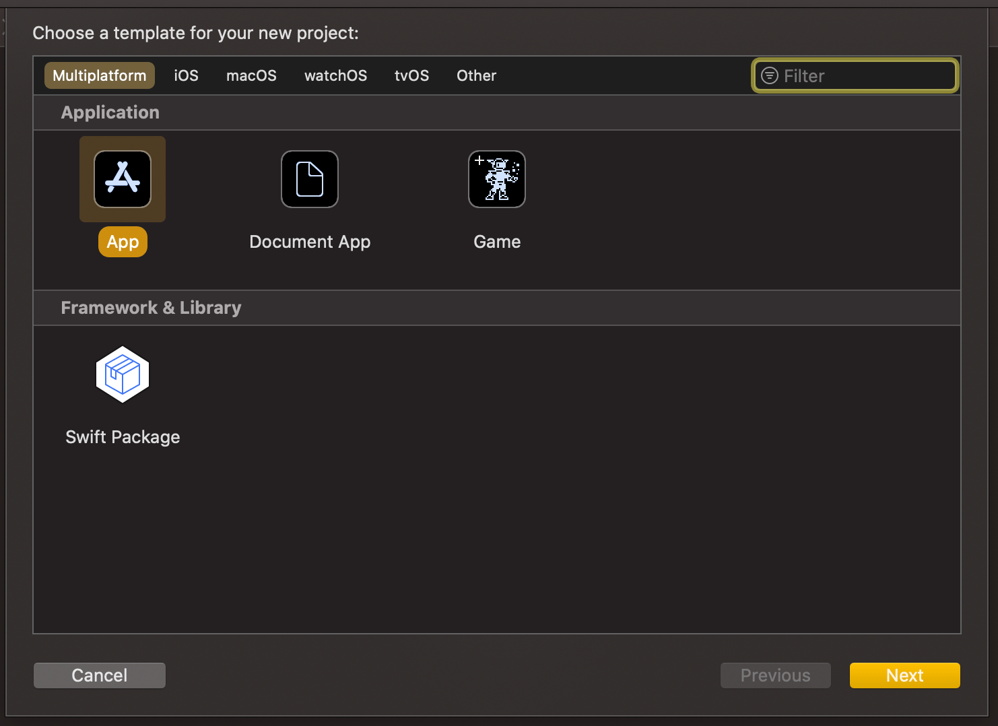Switch to the tvOS tab

[411, 75]
